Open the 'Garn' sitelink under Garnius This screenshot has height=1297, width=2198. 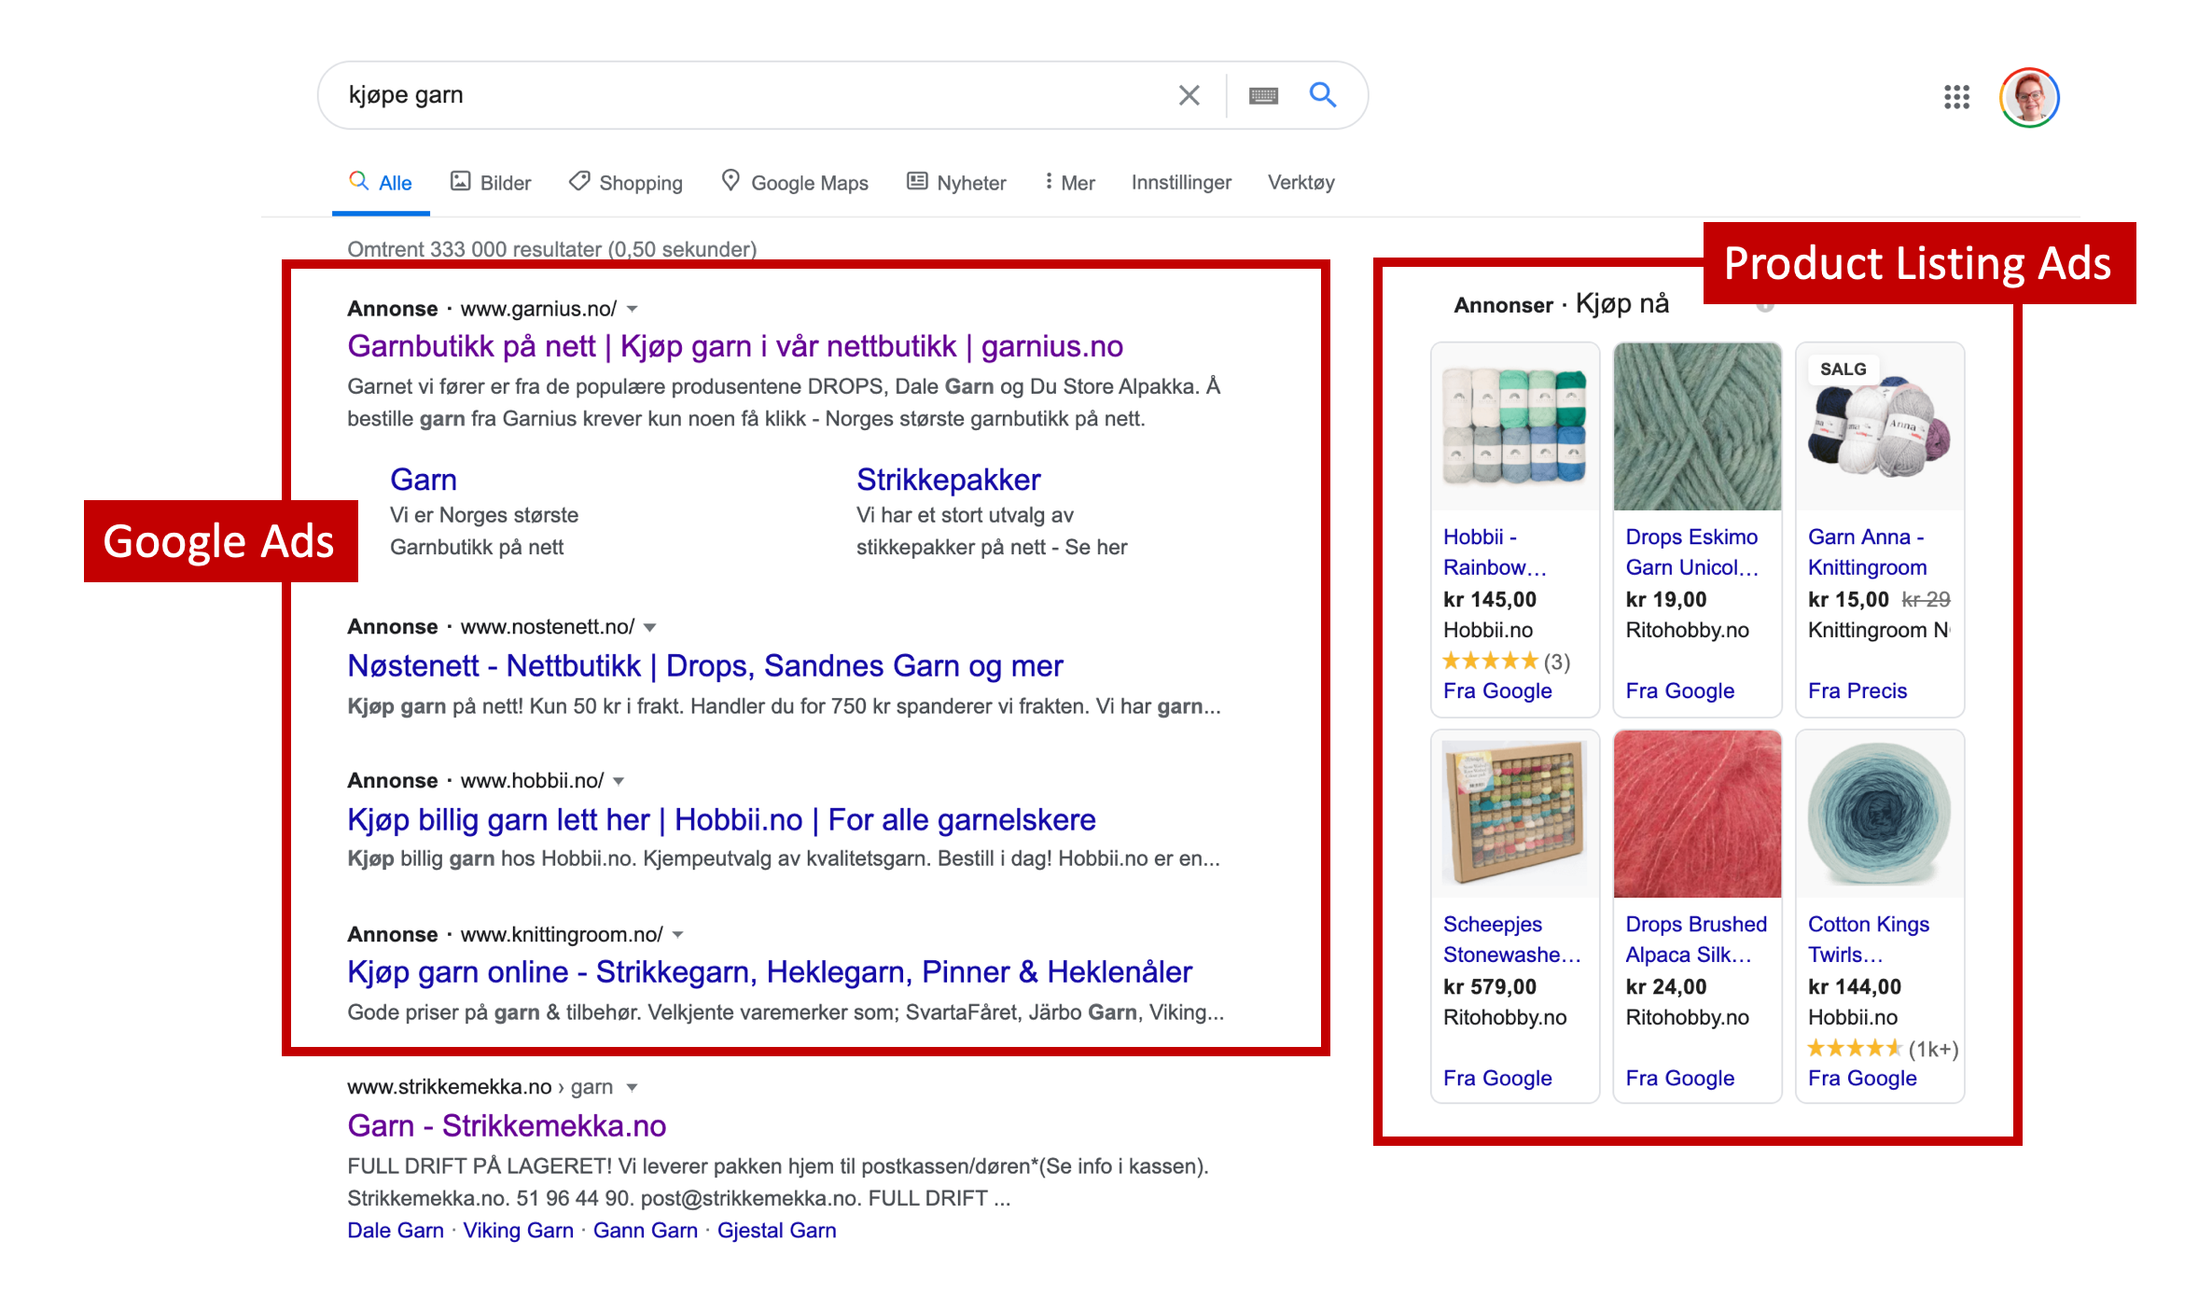pyautogui.click(x=424, y=480)
